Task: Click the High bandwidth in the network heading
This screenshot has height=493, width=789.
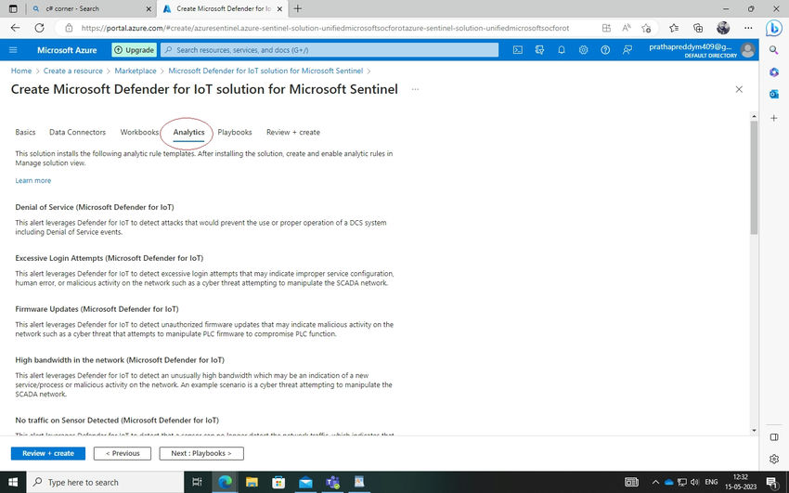Action: point(120,360)
